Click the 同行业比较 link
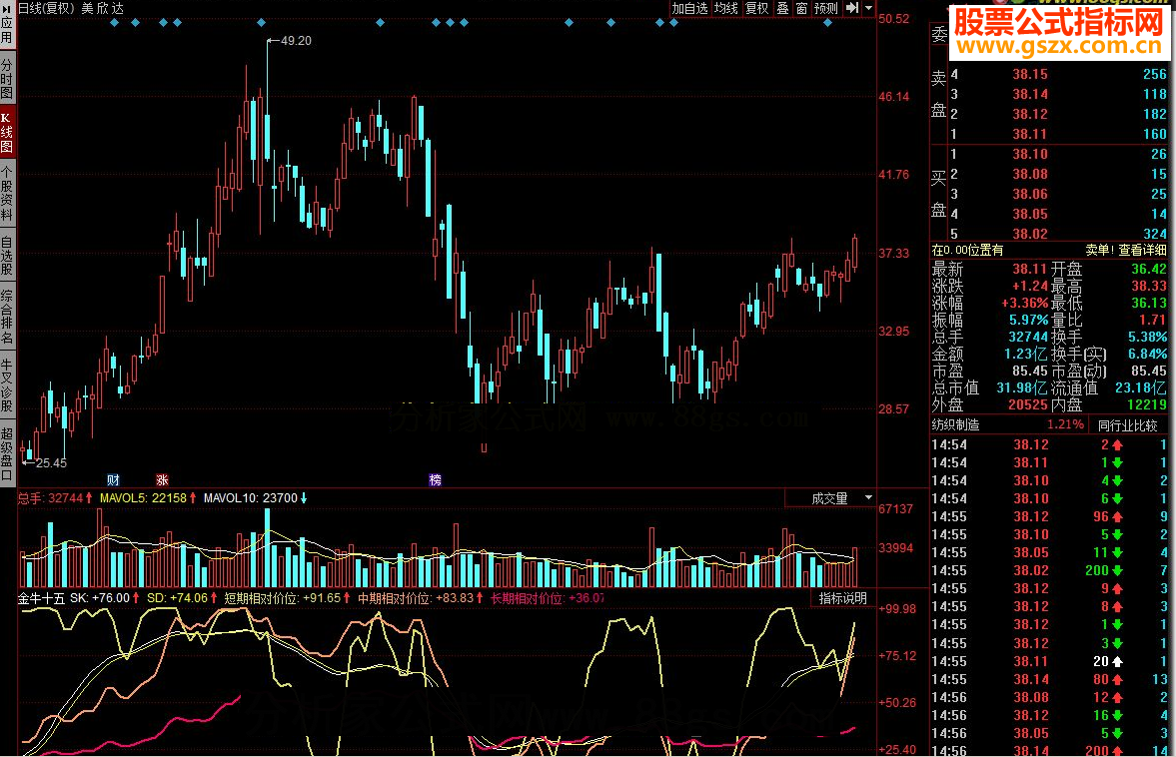 point(1127,425)
